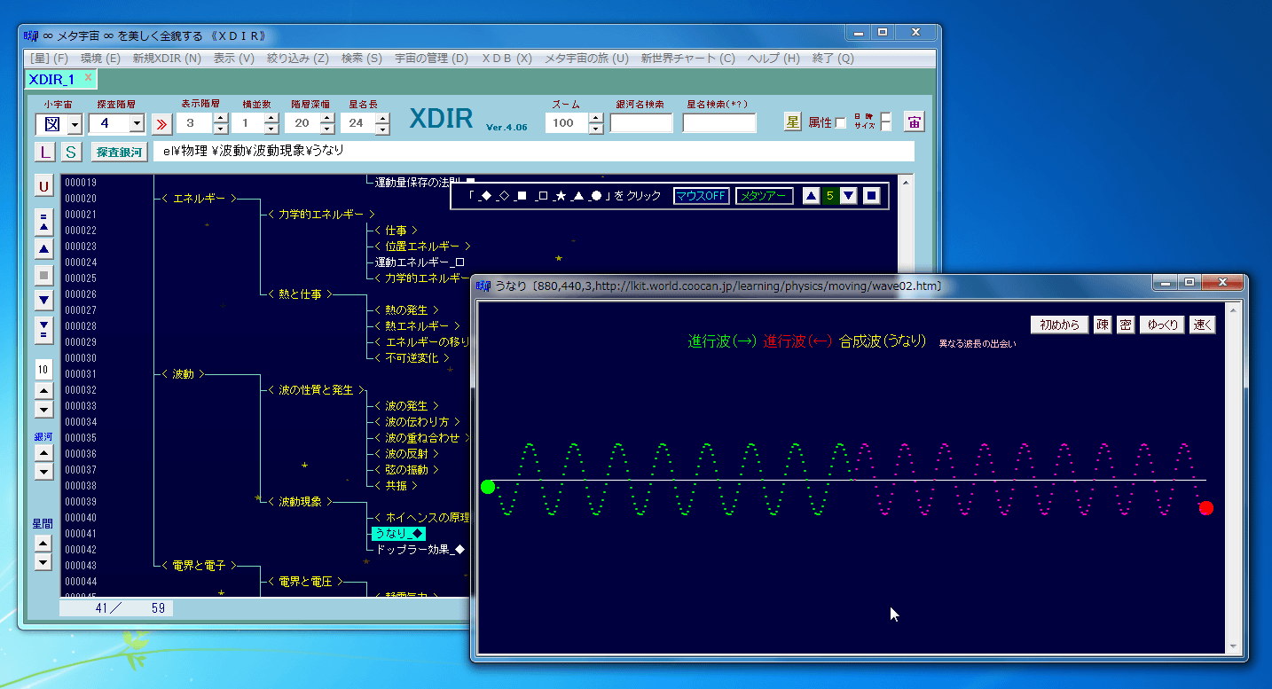The image size is (1272, 689).
Task: Click the メタツアー button
Action: pos(765,196)
